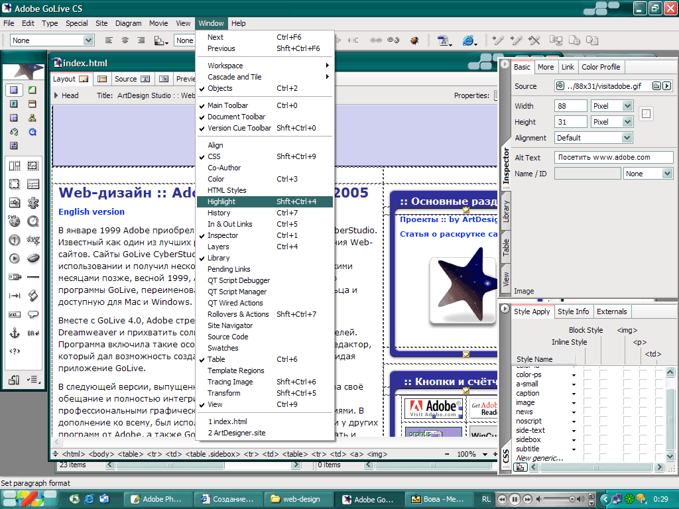Viewport: 679px width, 509px height.
Task: Open the Inspector palette flyout menu arrow
Action: pyautogui.click(x=505, y=64)
